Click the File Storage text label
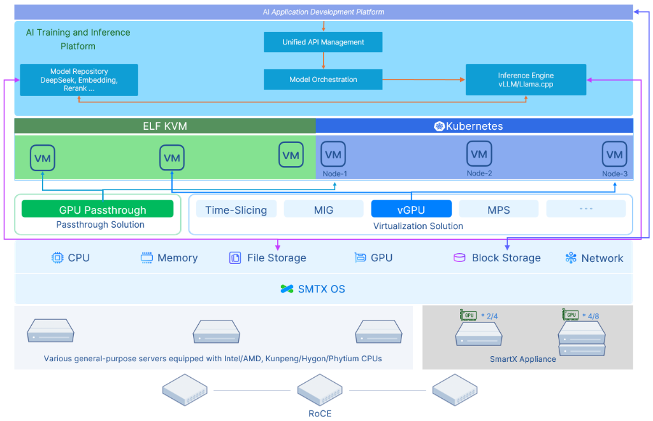653x421 pixels. [276, 258]
